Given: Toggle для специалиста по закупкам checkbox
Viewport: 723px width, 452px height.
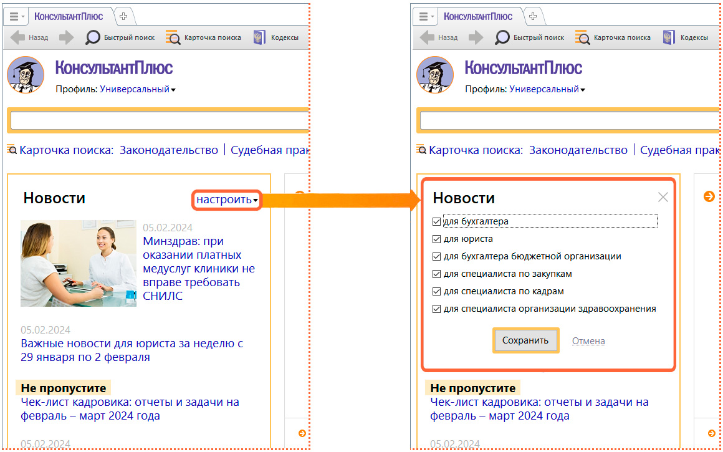Looking at the screenshot, I should click(x=437, y=274).
